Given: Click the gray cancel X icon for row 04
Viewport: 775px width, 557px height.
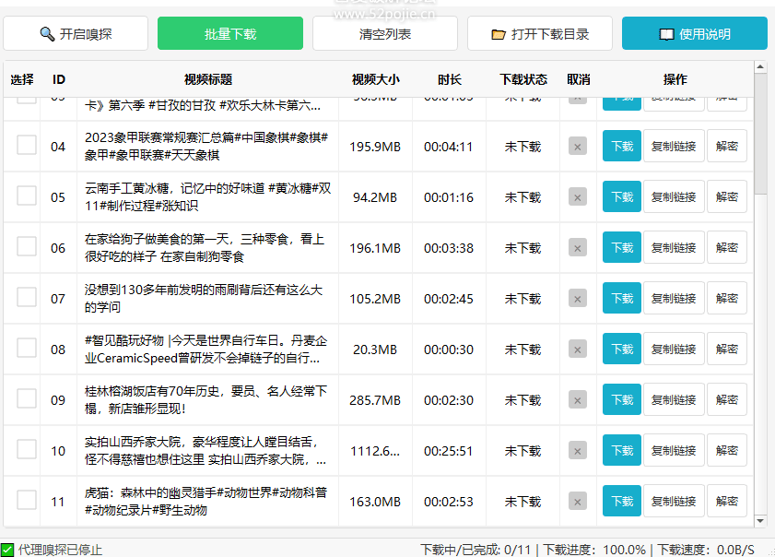Looking at the screenshot, I should click(578, 147).
